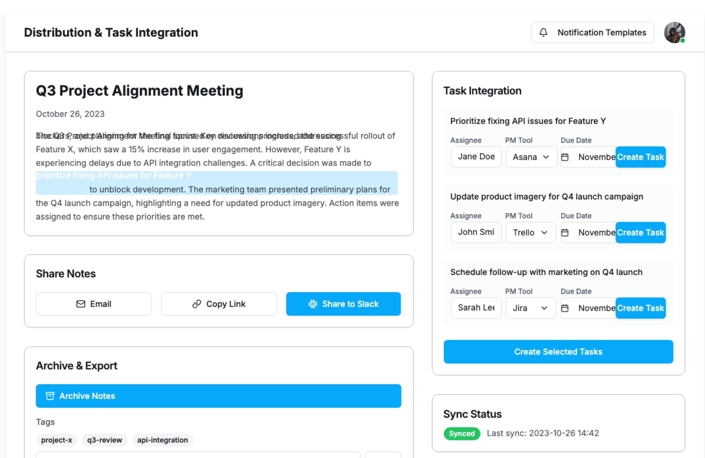Click the Slack logo icon
This screenshot has width=705, height=458.
(x=313, y=304)
